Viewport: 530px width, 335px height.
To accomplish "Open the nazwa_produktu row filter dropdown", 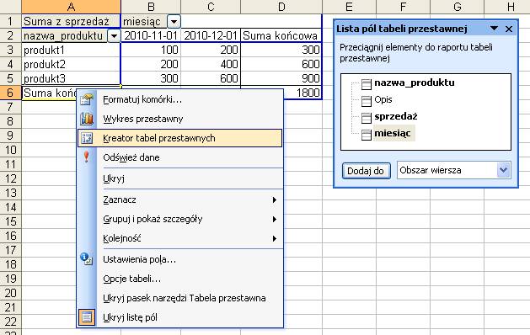I will (x=114, y=36).
